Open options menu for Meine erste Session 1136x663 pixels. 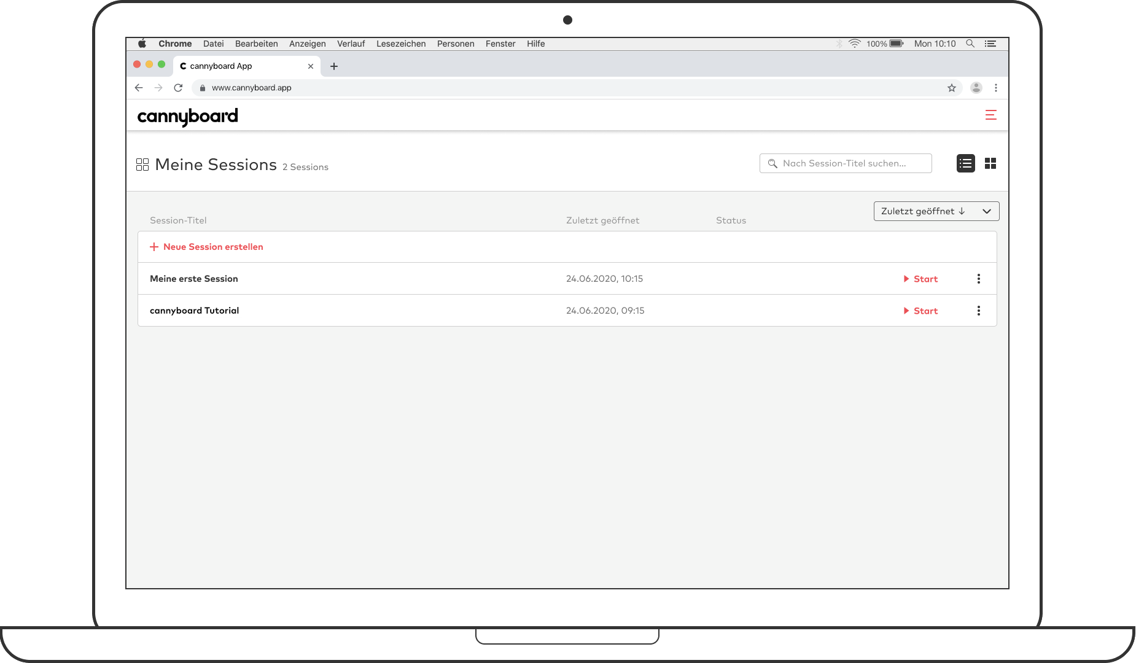(979, 279)
